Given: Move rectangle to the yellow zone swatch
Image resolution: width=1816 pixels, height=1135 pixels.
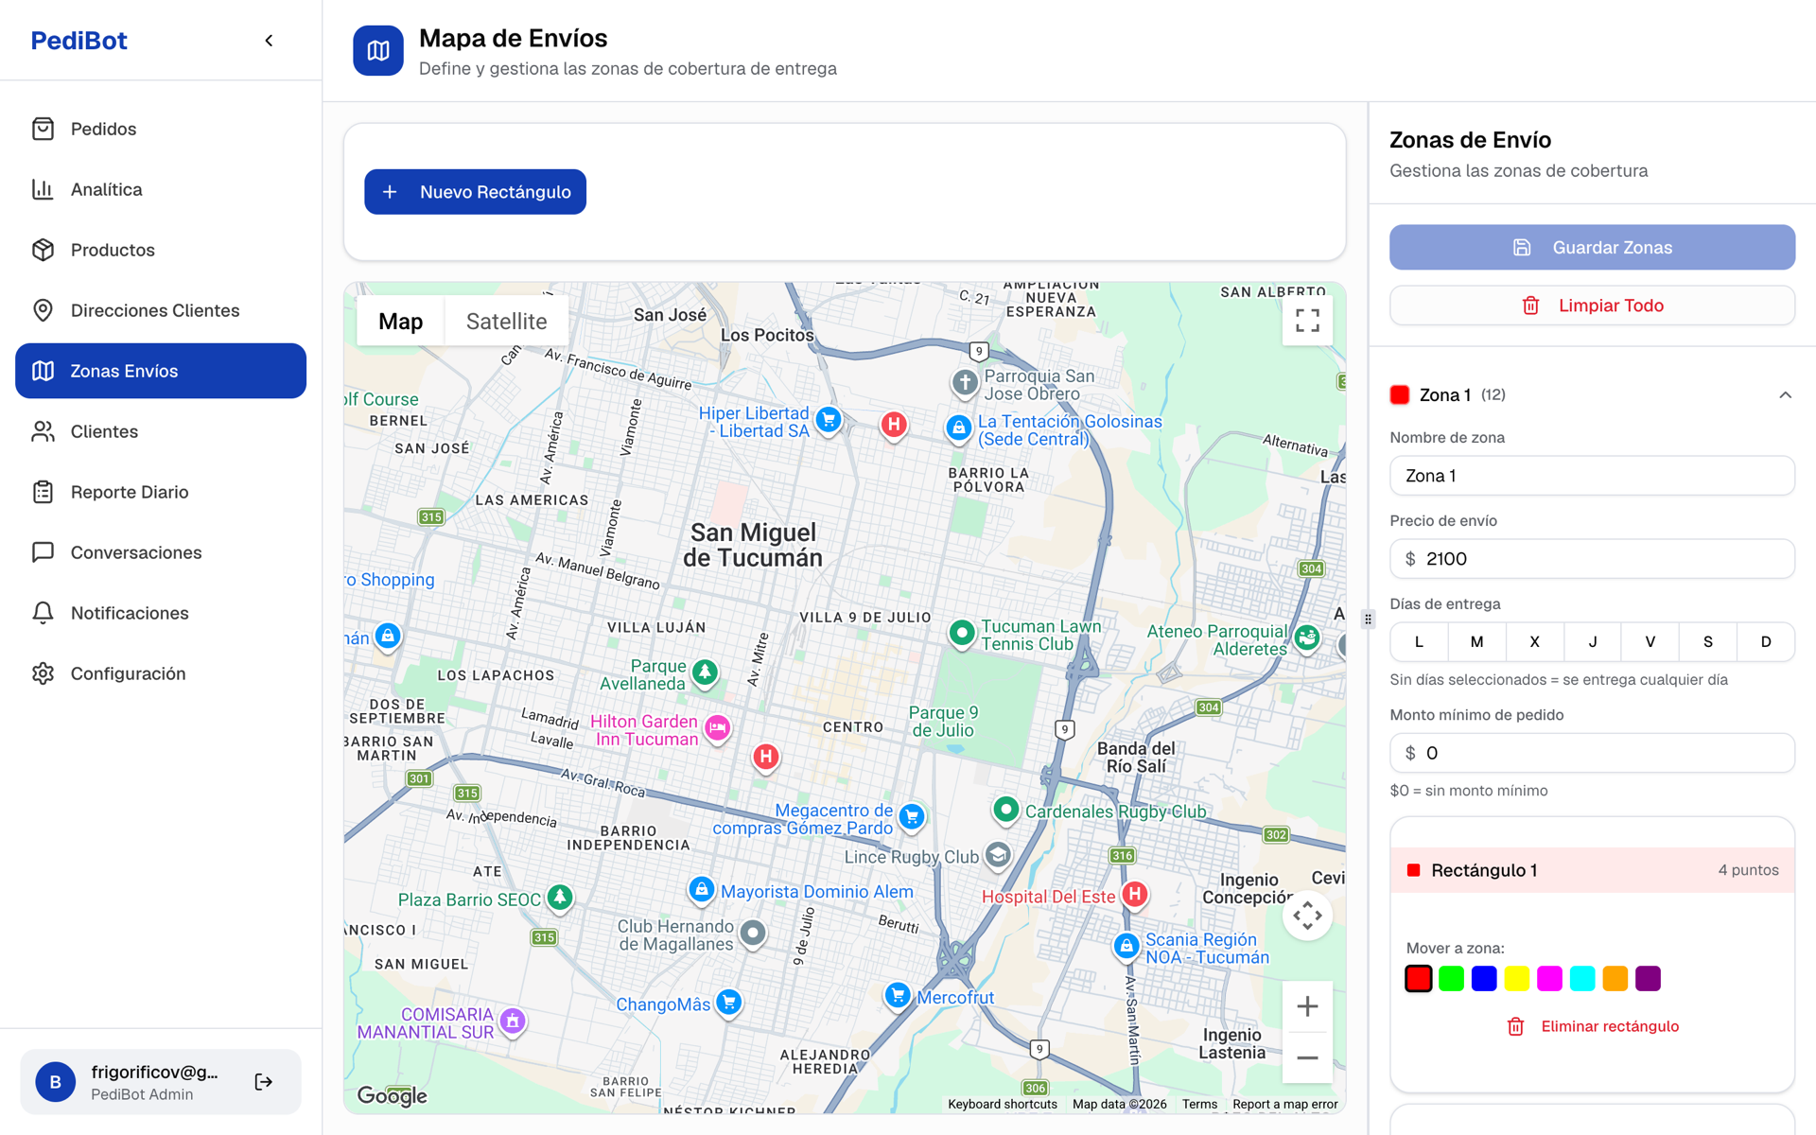Looking at the screenshot, I should pyautogui.click(x=1517, y=979).
